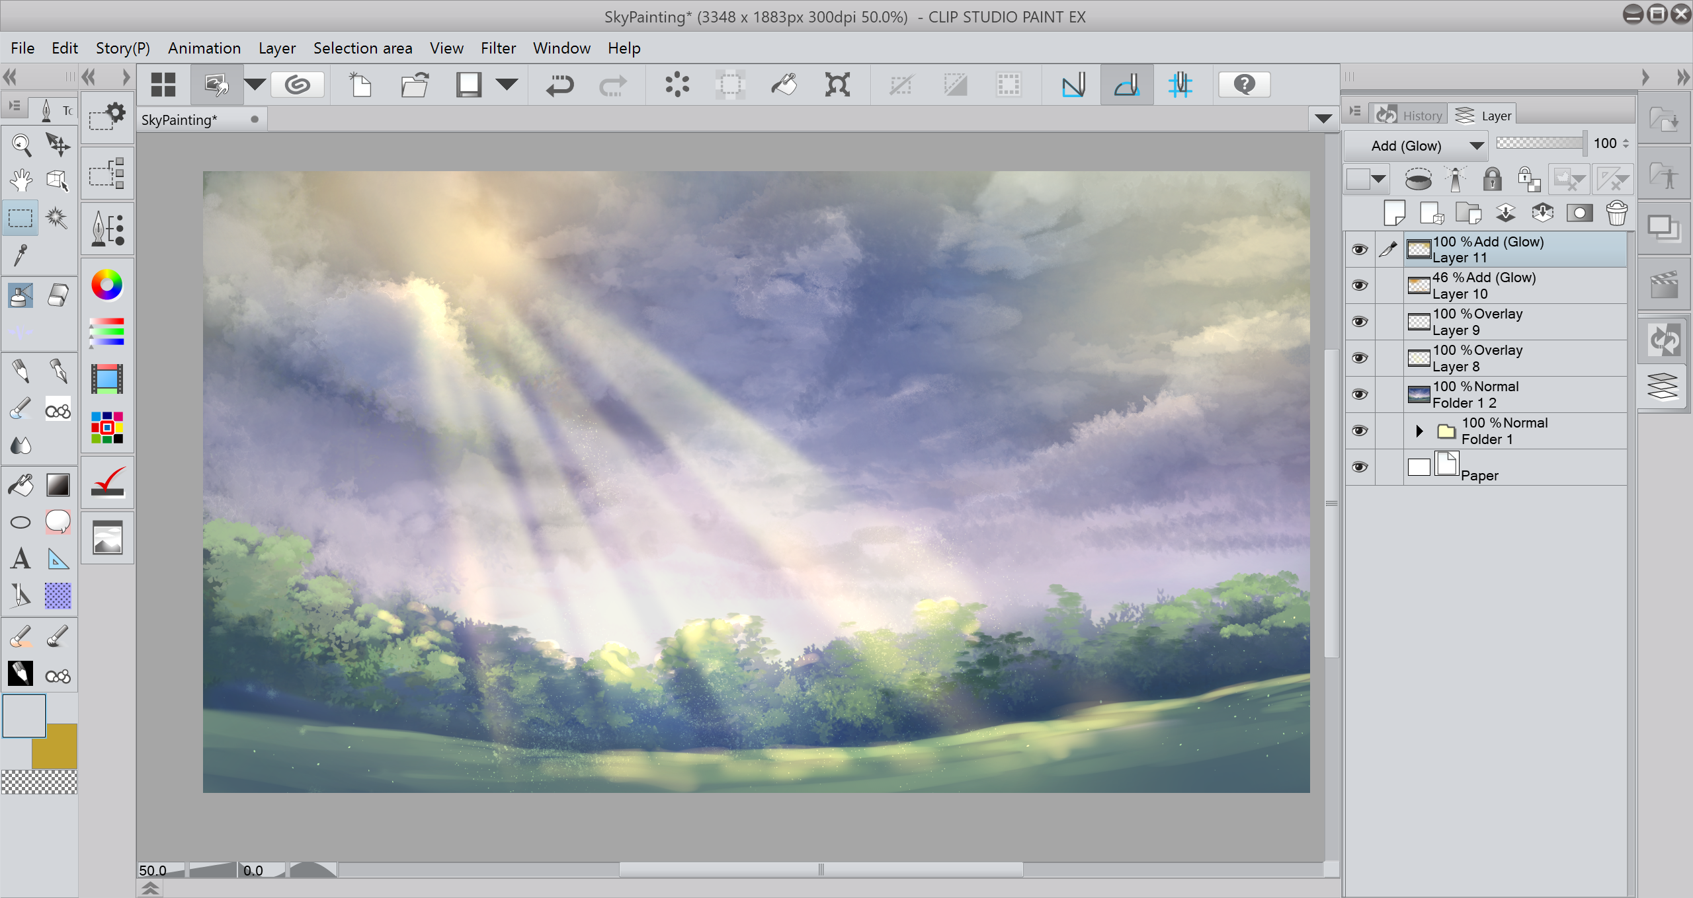
Task: Toggle visibility of the Paper layer
Action: coord(1359,467)
